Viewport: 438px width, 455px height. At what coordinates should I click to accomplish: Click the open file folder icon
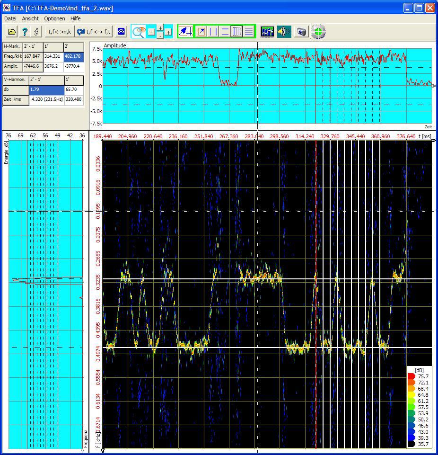coord(12,32)
